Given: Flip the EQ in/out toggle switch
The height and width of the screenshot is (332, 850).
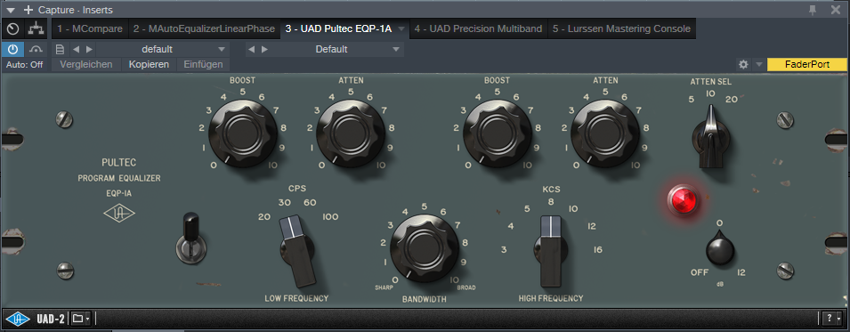Looking at the screenshot, I should [191, 239].
